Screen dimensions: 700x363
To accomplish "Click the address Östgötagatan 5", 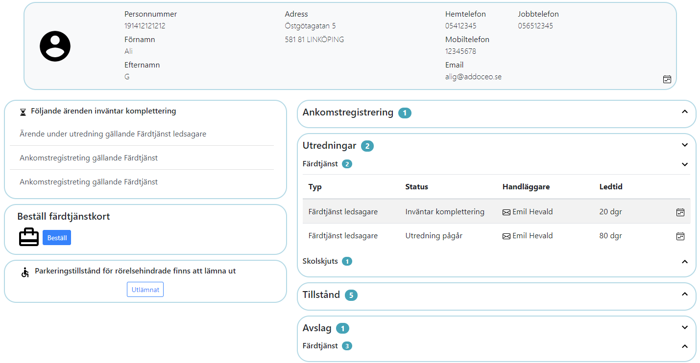I will click(x=310, y=26).
